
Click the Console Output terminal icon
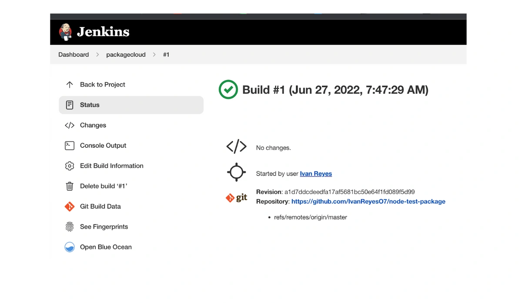point(70,146)
